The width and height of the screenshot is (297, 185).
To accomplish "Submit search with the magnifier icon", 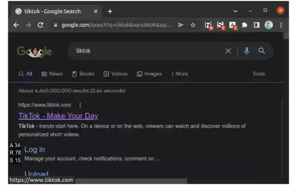I will 262,51.
